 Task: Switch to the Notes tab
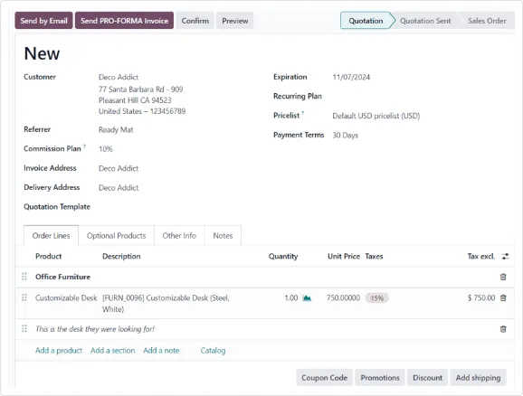coord(223,236)
